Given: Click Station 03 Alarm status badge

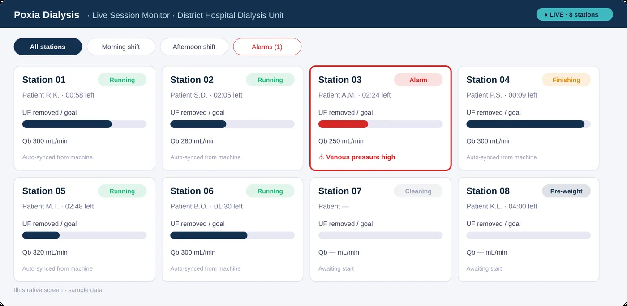Looking at the screenshot, I should [418, 80].
